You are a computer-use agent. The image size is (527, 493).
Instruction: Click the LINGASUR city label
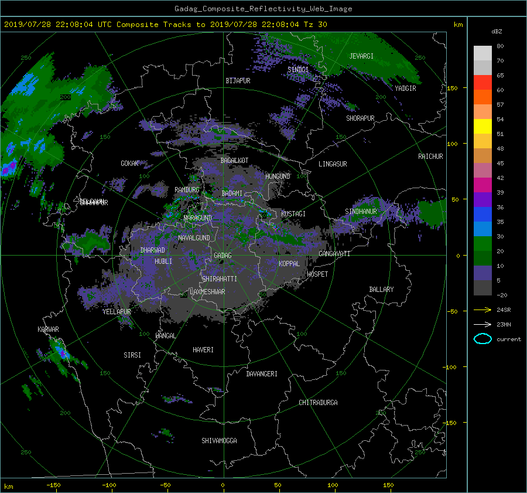point(333,164)
